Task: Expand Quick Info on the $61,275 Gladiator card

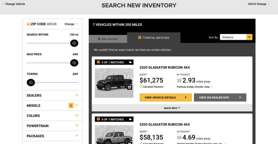Action: coord(172,108)
